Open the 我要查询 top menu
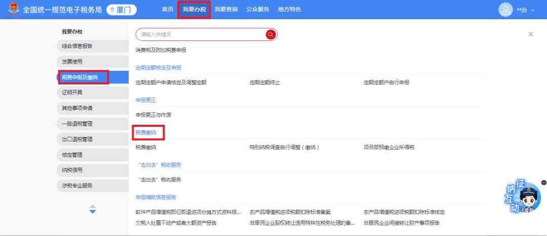547x236 pixels. [x=226, y=10]
